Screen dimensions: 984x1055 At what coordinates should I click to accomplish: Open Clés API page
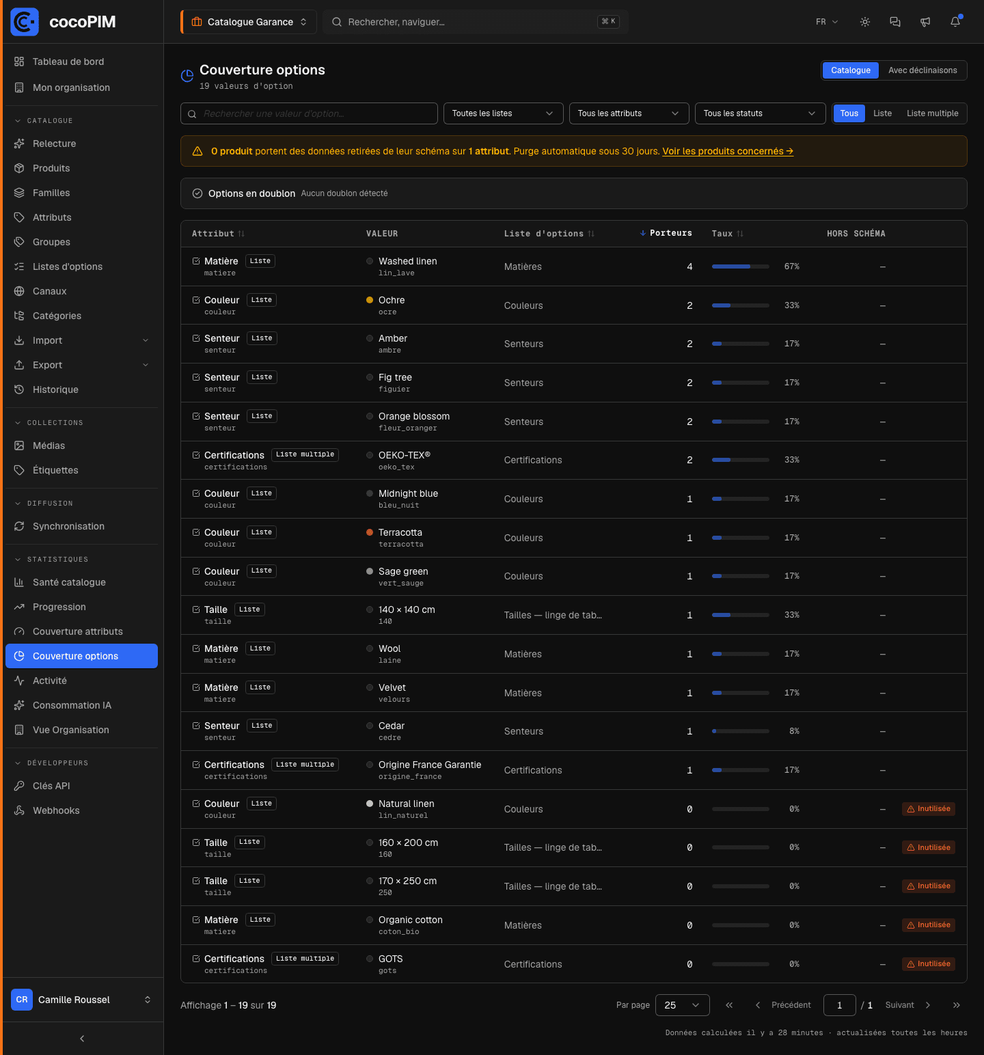pyautogui.click(x=81, y=786)
